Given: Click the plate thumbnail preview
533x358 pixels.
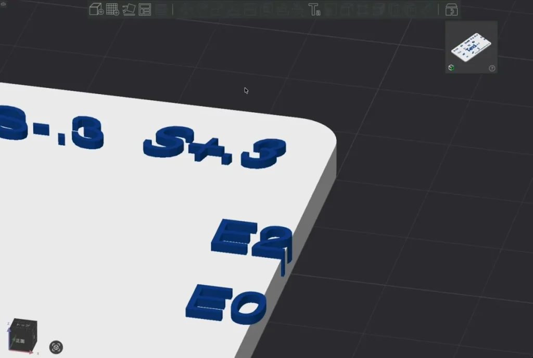Looking at the screenshot, I should click(x=471, y=47).
